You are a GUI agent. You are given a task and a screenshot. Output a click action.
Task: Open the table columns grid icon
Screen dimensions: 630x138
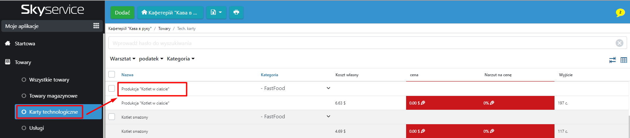[624, 60]
